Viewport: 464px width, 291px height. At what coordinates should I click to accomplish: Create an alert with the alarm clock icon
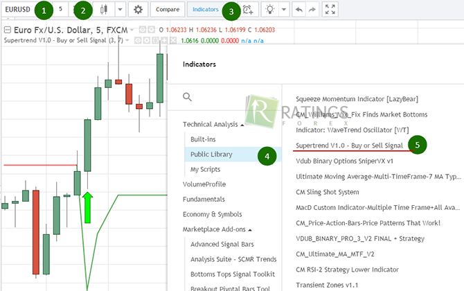(248, 10)
